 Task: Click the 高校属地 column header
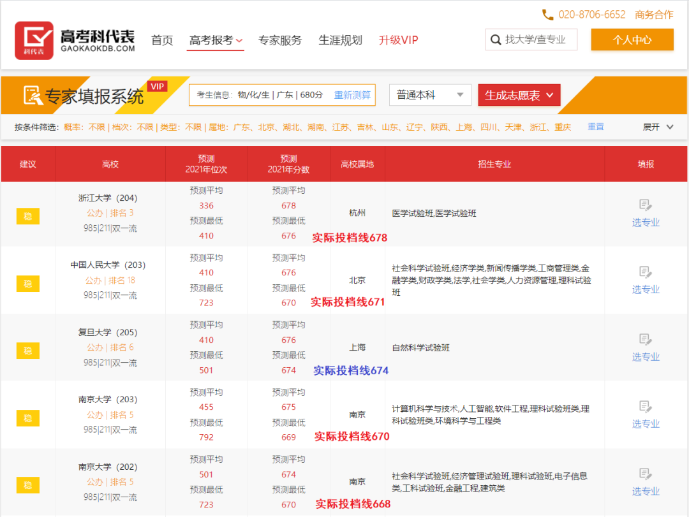coord(357,164)
